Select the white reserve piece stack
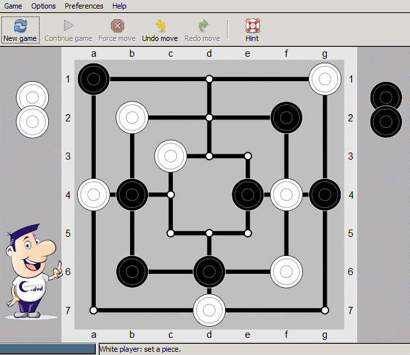 pos(32,109)
